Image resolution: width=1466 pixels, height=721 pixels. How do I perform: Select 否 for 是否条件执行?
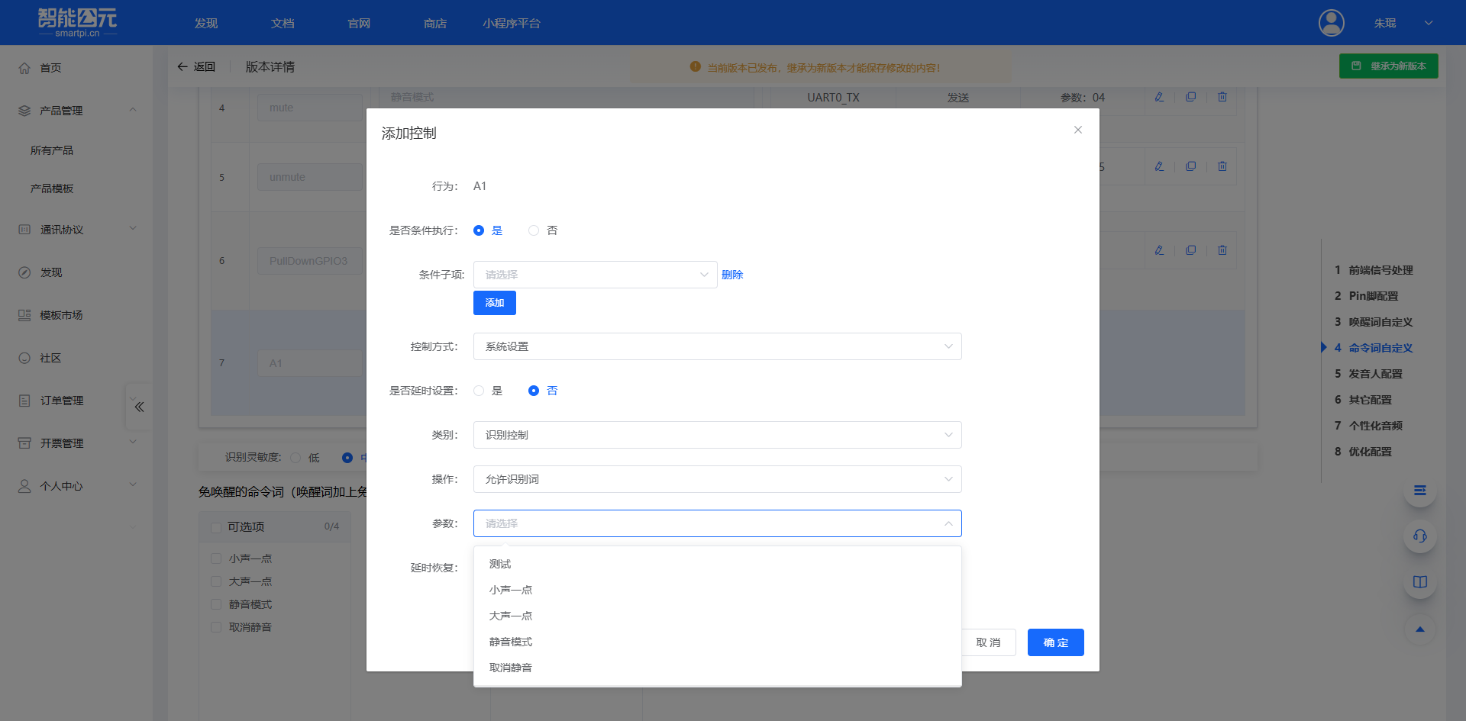[x=534, y=230]
